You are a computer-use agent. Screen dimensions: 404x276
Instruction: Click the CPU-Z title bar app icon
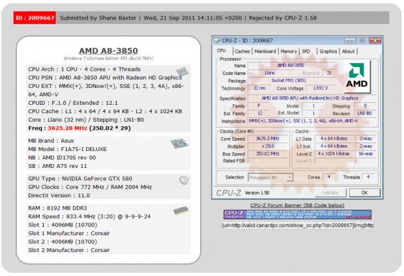coord(217,40)
